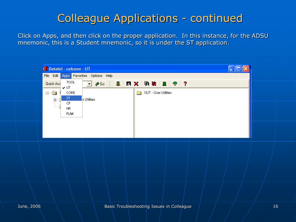Click the exit door icon in toolbar

pyautogui.click(x=118, y=84)
